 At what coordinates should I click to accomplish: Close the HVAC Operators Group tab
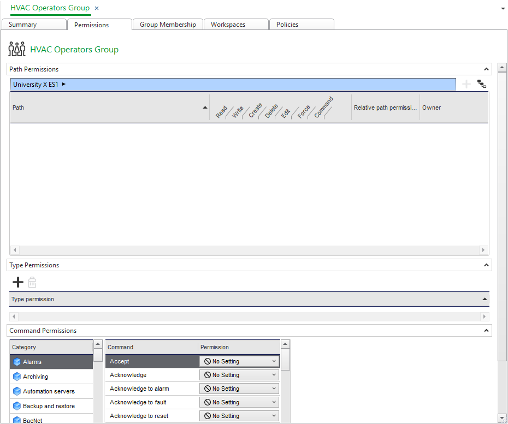click(97, 8)
